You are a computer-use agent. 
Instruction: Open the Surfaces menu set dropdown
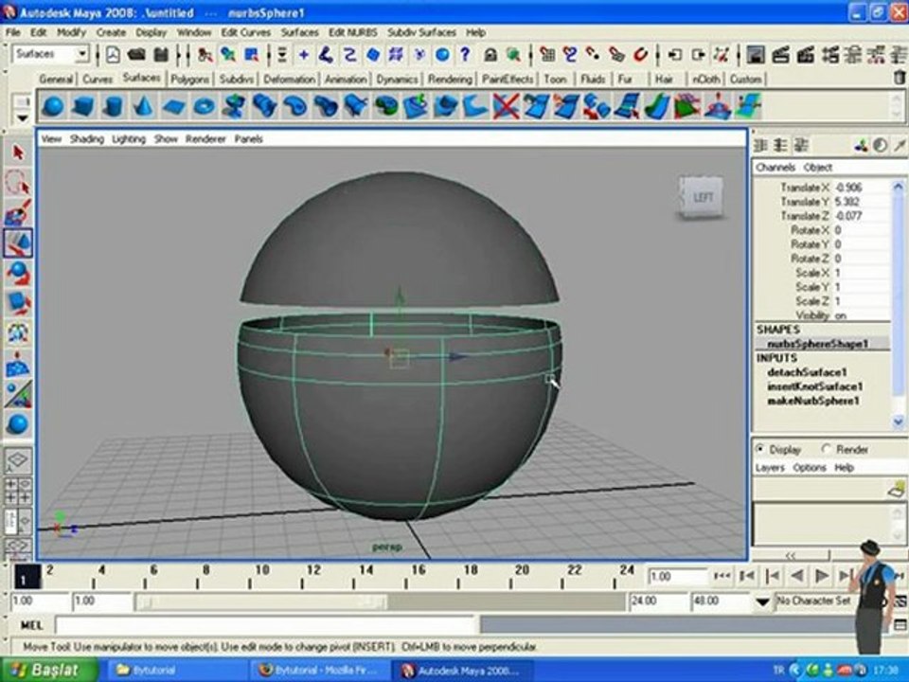tap(50, 54)
